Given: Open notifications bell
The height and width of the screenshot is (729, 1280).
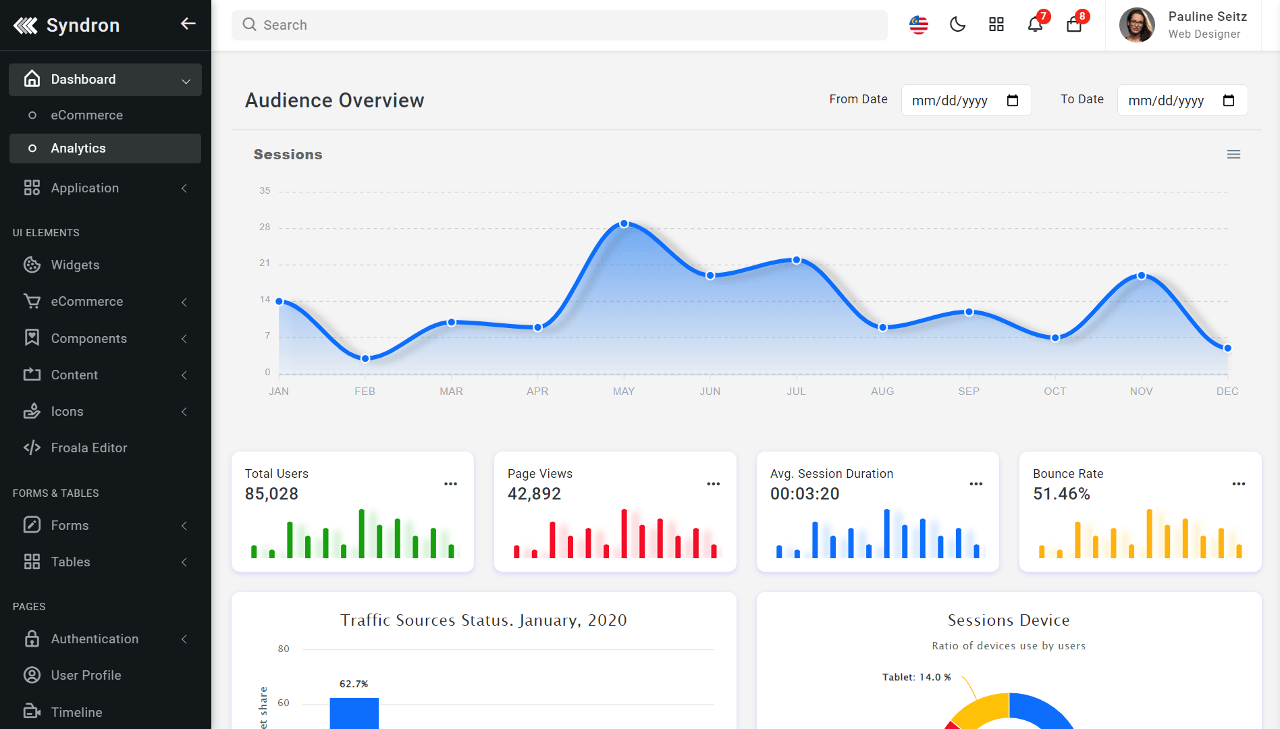Looking at the screenshot, I should tap(1035, 25).
